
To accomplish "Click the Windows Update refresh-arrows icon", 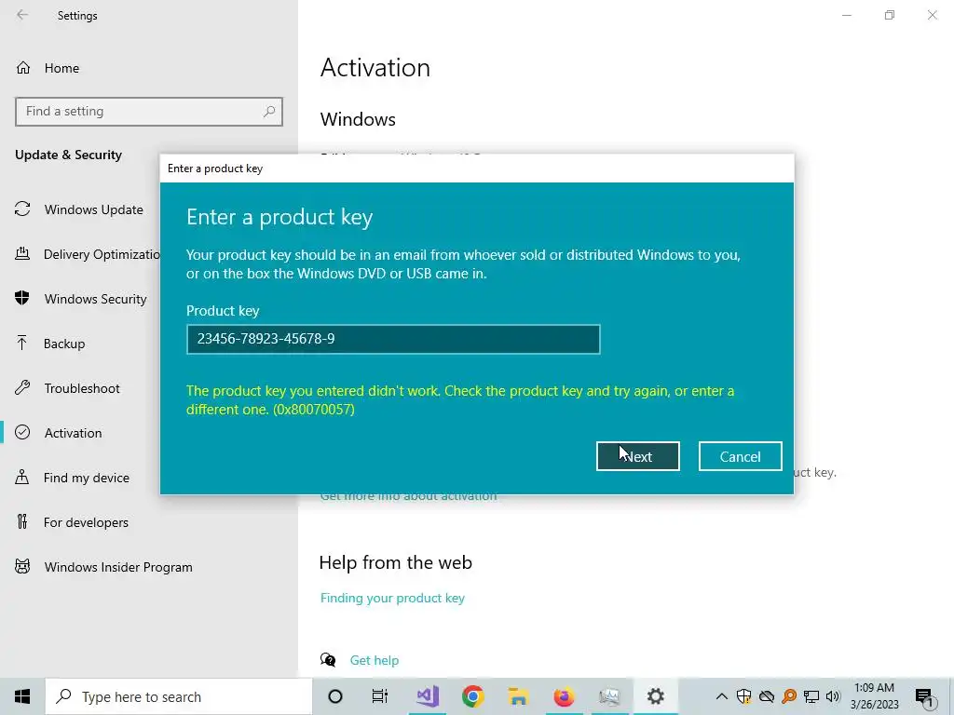I will (22, 209).
